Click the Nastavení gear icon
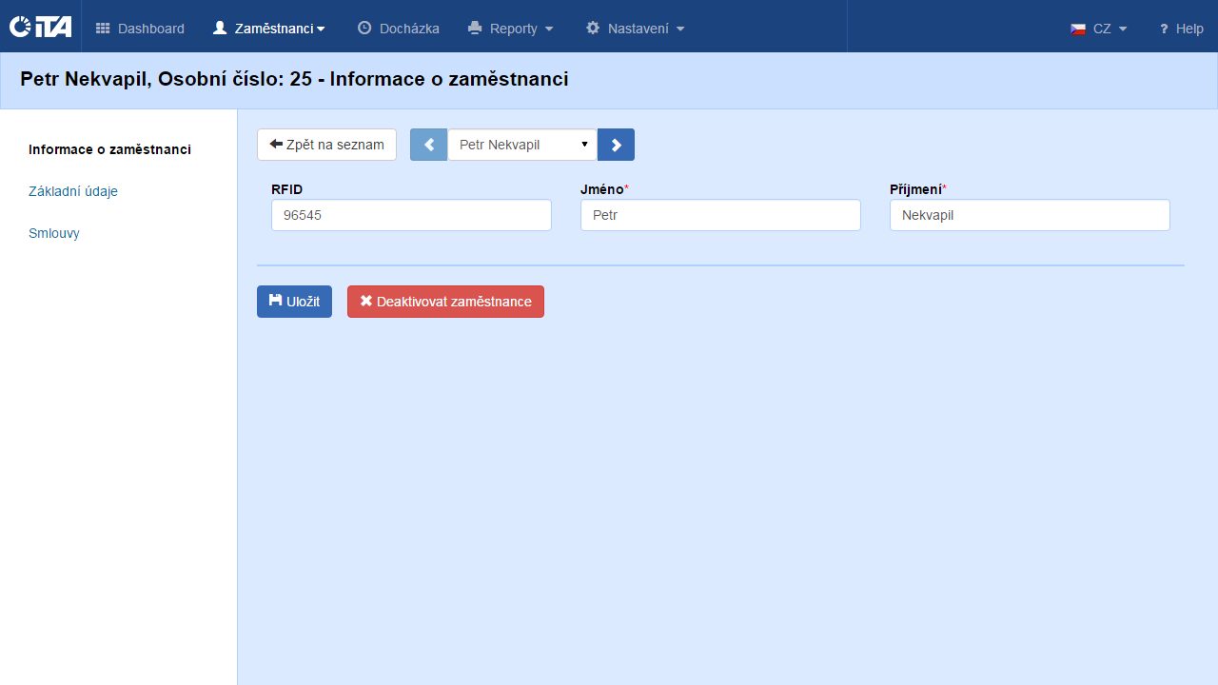Viewport: 1218px width, 685px height. coord(593,29)
